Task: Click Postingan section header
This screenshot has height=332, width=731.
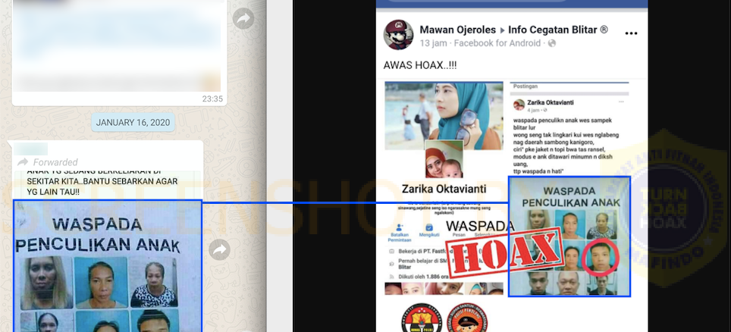Action: 525,86
